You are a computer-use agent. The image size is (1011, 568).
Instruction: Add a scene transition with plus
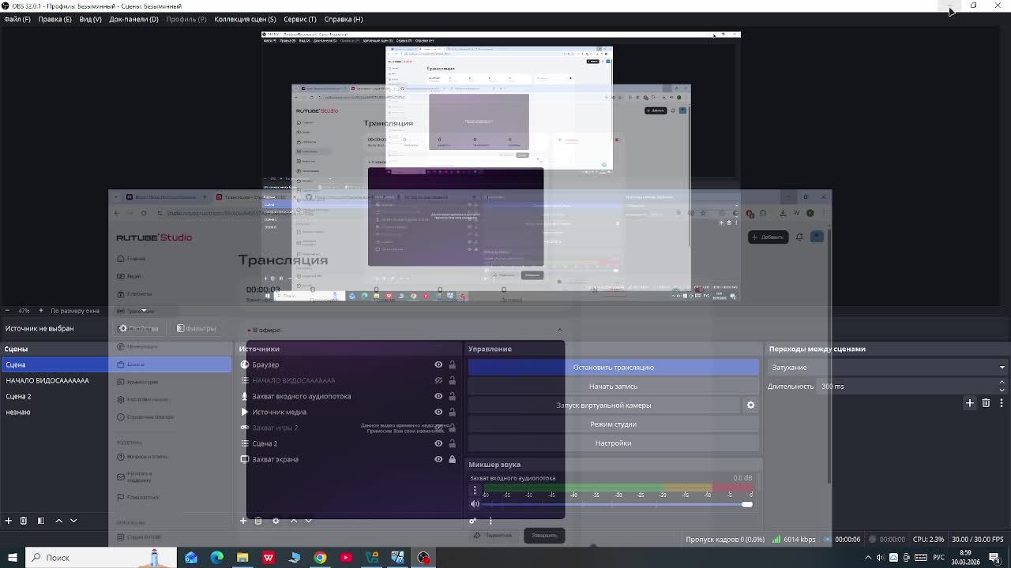click(970, 403)
